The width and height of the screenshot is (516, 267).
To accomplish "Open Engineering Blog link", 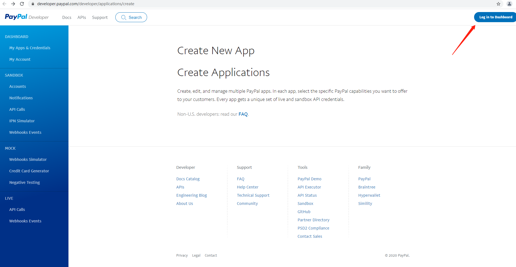I will click(x=192, y=195).
